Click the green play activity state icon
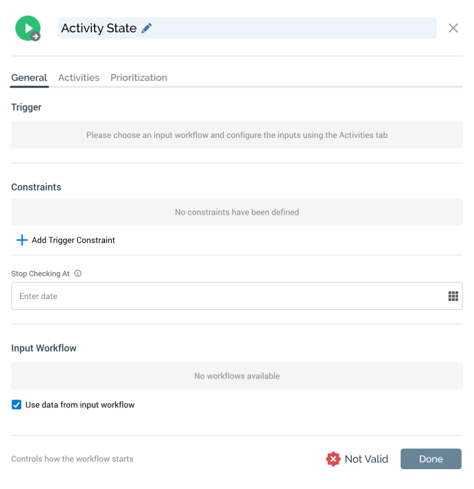Image resolution: width=474 pixels, height=489 pixels. click(27, 27)
